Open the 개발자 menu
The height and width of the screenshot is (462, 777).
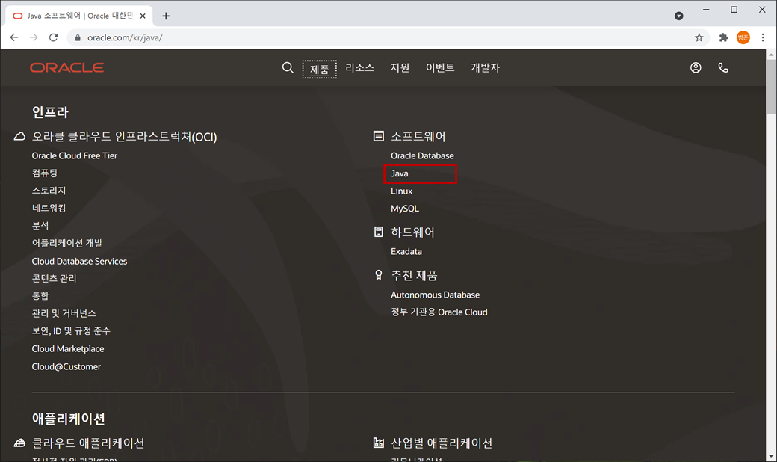click(x=485, y=67)
